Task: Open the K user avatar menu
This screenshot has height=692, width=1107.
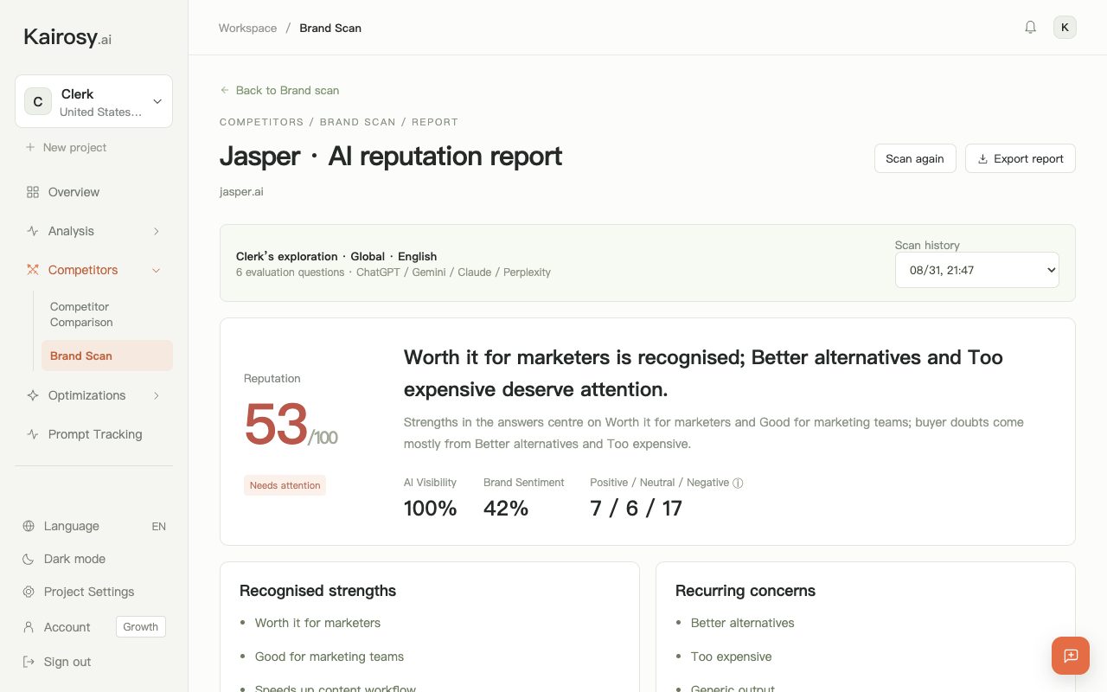Action: 1065,28
